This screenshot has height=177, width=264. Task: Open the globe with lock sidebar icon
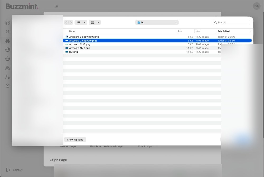coord(8,50)
